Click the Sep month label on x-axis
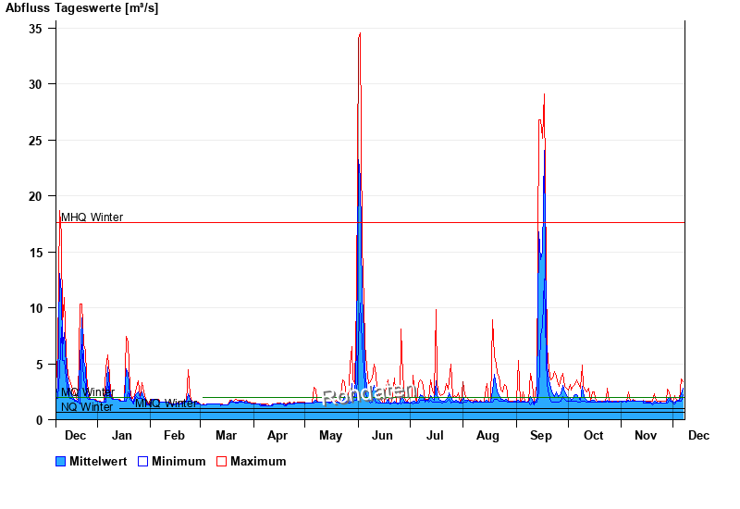The width and height of the screenshot is (740, 509). tap(540, 436)
